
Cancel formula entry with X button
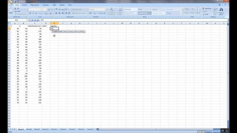click(x=32, y=20)
